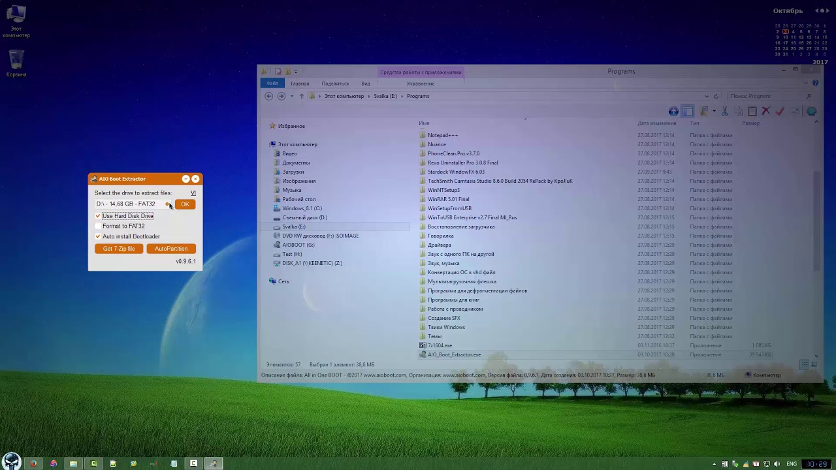
Task: Click the globe shell icon in toolbar
Action: pyautogui.click(x=811, y=112)
